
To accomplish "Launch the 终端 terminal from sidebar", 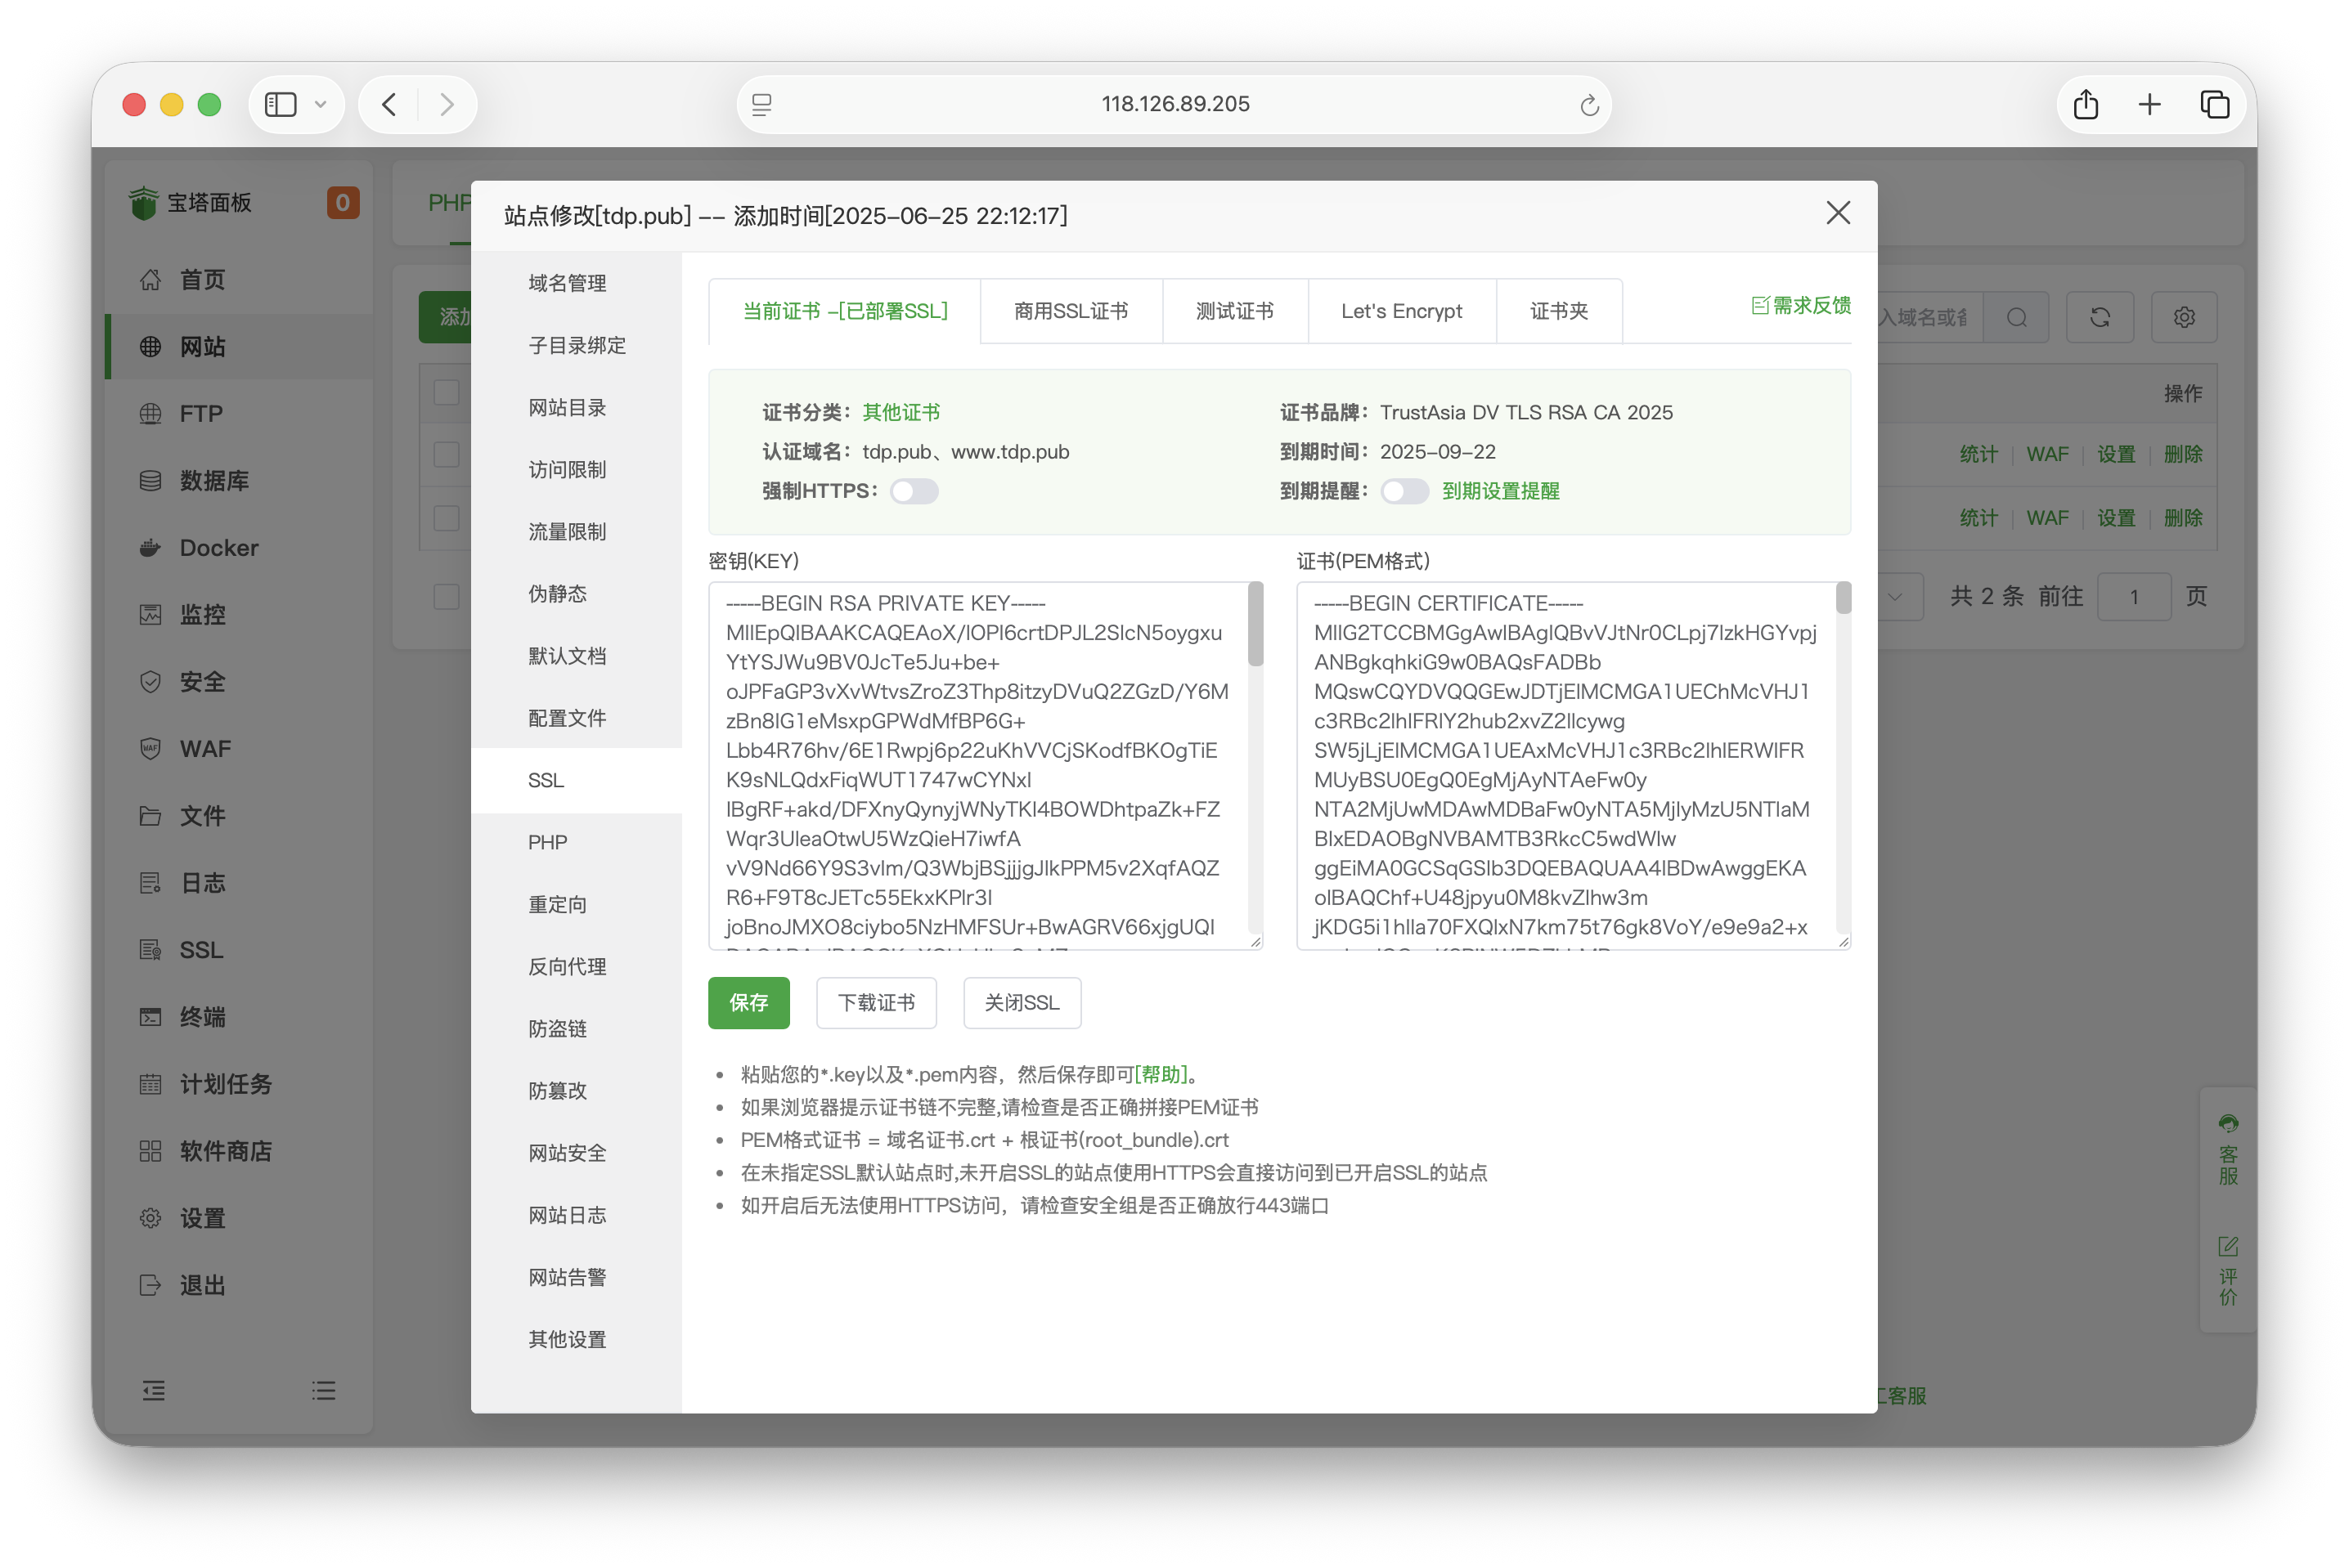I will click(x=204, y=1016).
